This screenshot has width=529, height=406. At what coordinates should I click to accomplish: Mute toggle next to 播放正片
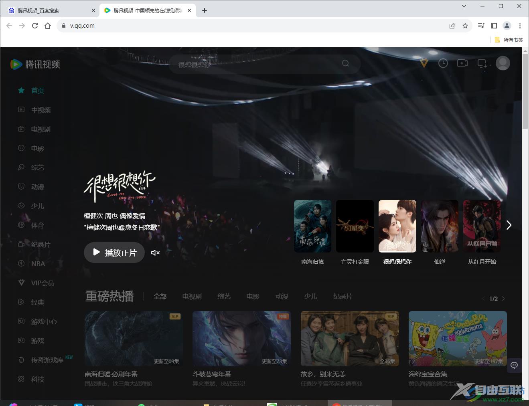[155, 252]
